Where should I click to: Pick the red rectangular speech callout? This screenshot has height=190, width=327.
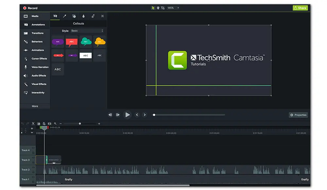point(72,42)
